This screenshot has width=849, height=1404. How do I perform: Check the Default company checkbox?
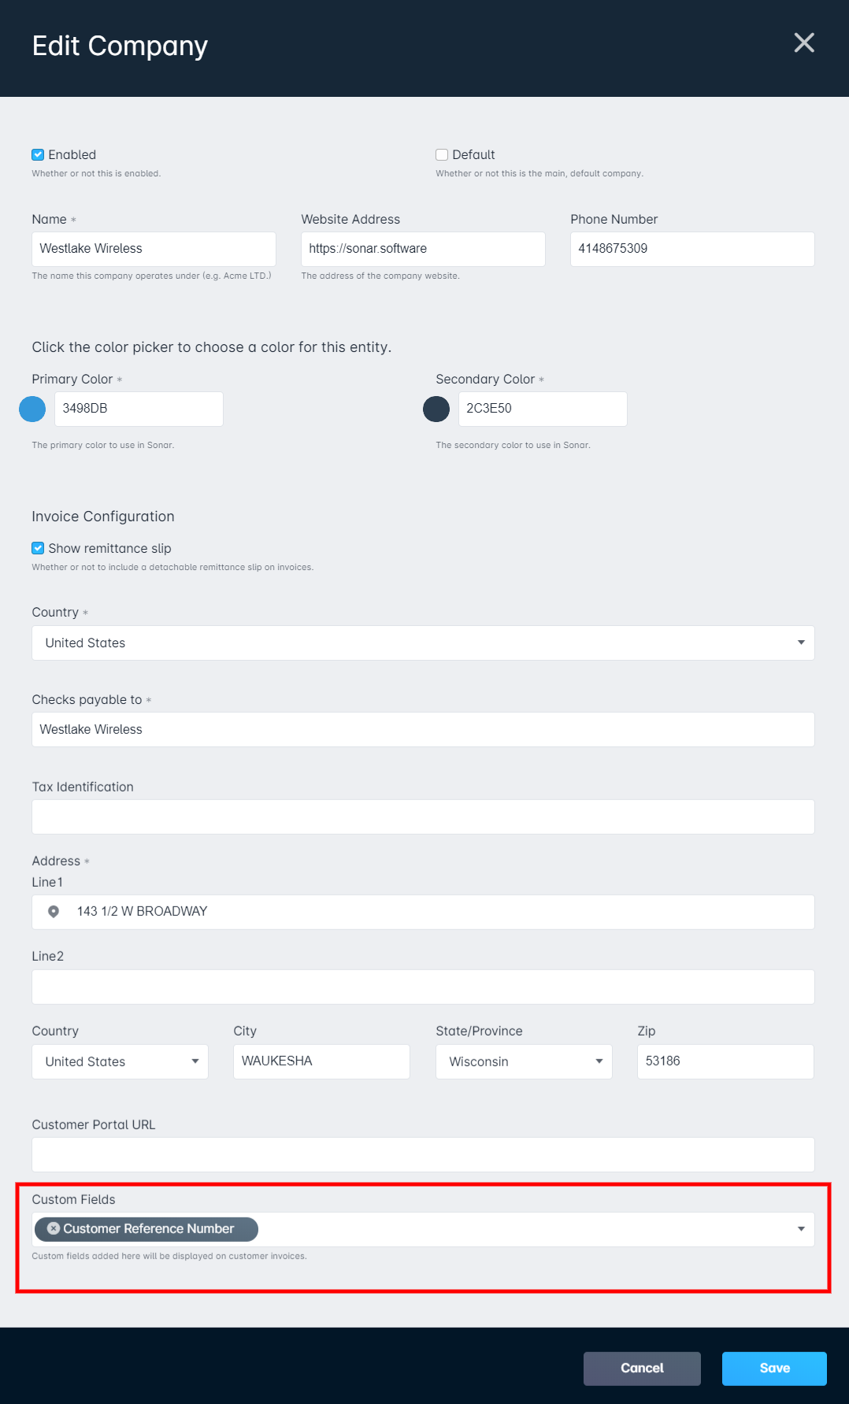442,154
